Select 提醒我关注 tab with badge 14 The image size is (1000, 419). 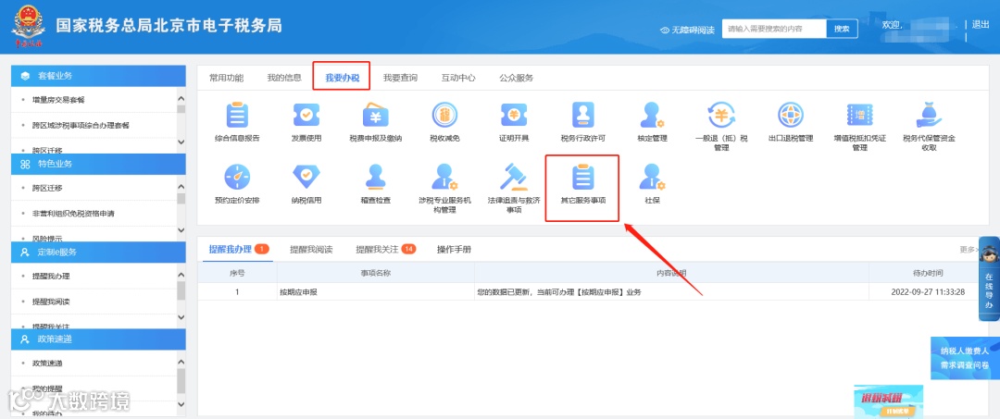(386, 249)
